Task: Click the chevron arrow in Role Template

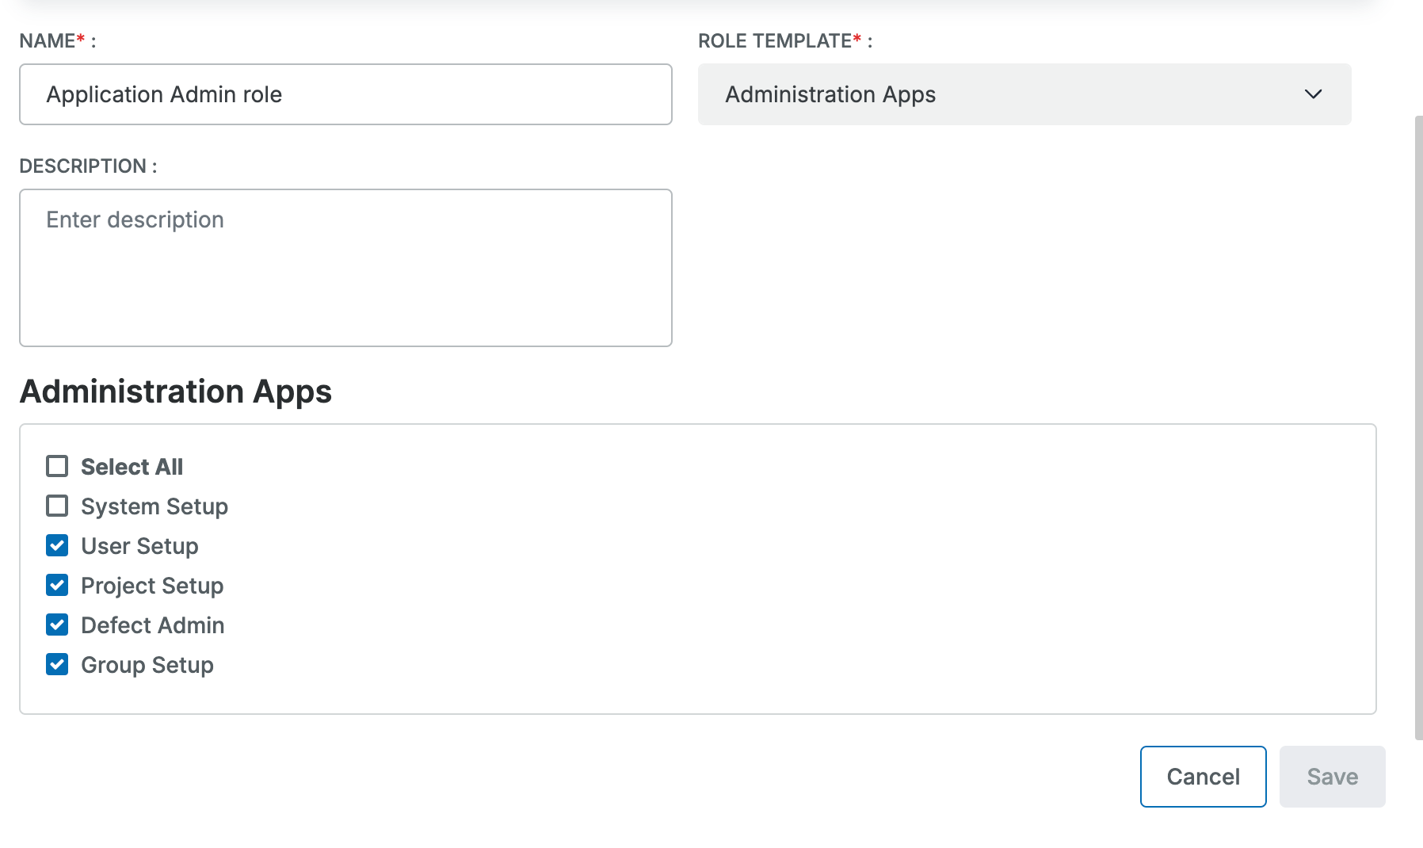Action: pos(1313,94)
